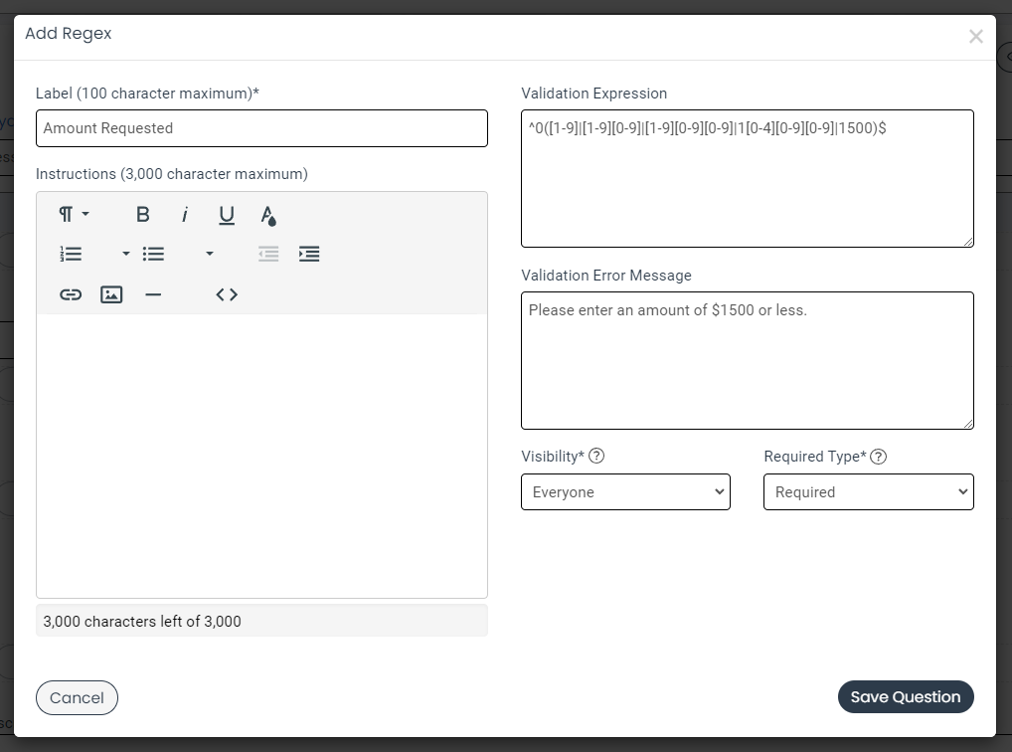Toggle underline formatting in the editor toolbar
Viewport: 1012px width, 752px height.
227,215
